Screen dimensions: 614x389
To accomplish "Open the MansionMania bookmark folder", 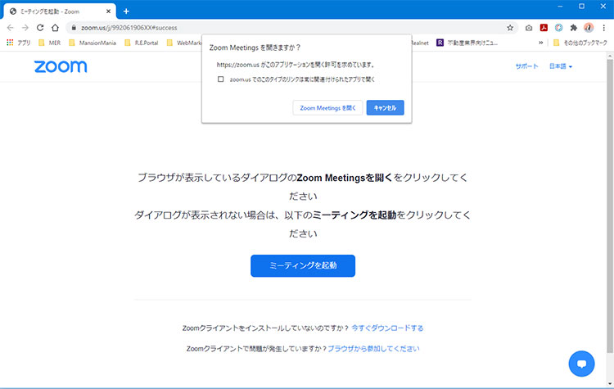I will 93,43.
